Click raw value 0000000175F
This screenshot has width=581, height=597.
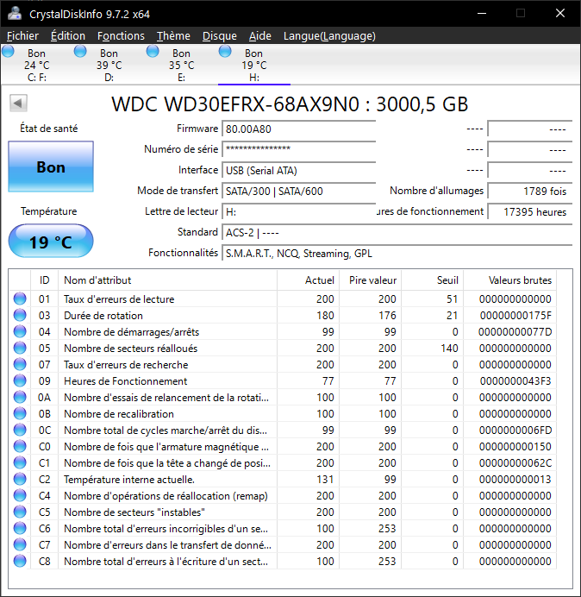click(515, 315)
